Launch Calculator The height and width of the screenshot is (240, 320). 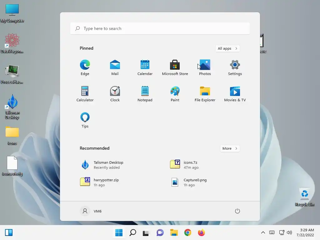(85, 94)
